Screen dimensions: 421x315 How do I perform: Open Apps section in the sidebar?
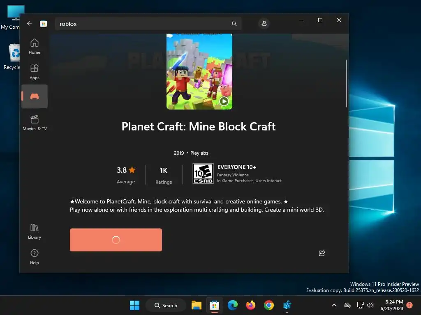pos(35,72)
